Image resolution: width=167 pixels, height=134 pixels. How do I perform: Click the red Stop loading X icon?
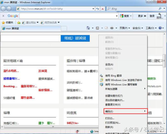tap(103, 9)
